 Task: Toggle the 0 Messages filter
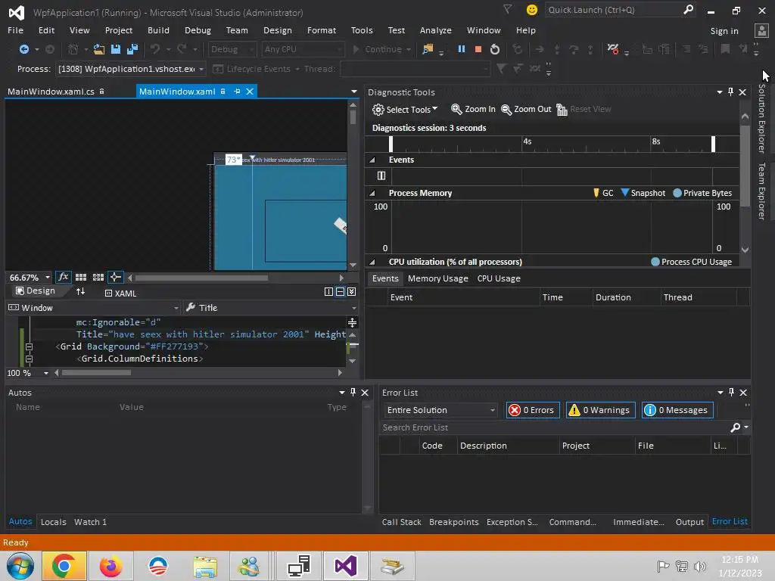click(677, 410)
